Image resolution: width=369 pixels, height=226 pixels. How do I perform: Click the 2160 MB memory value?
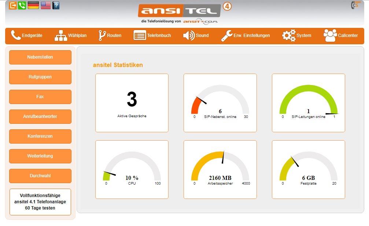pos(220,178)
